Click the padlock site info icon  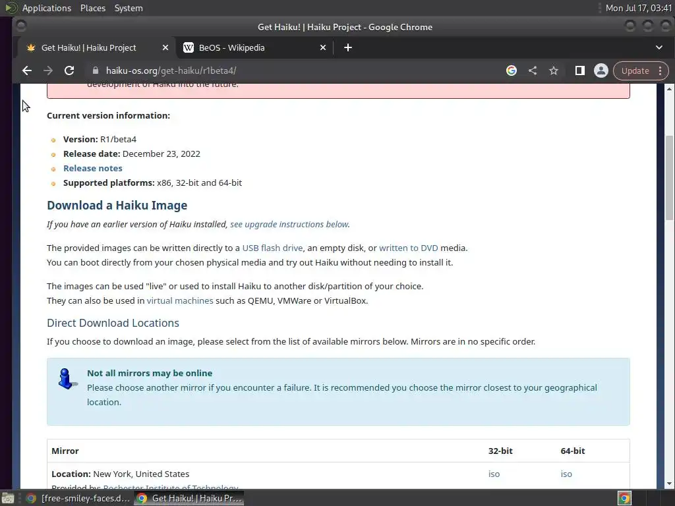[x=96, y=70]
